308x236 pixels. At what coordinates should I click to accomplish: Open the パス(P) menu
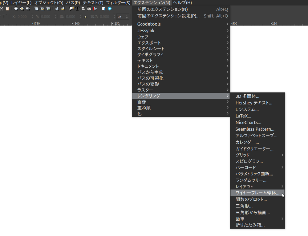pyautogui.click(x=73, y=3)
